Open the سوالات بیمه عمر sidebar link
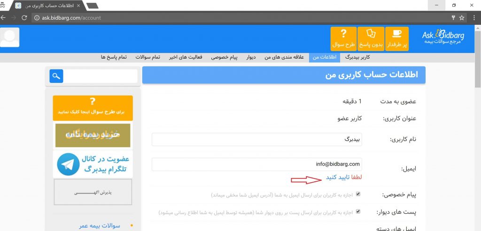 point(100,226)
